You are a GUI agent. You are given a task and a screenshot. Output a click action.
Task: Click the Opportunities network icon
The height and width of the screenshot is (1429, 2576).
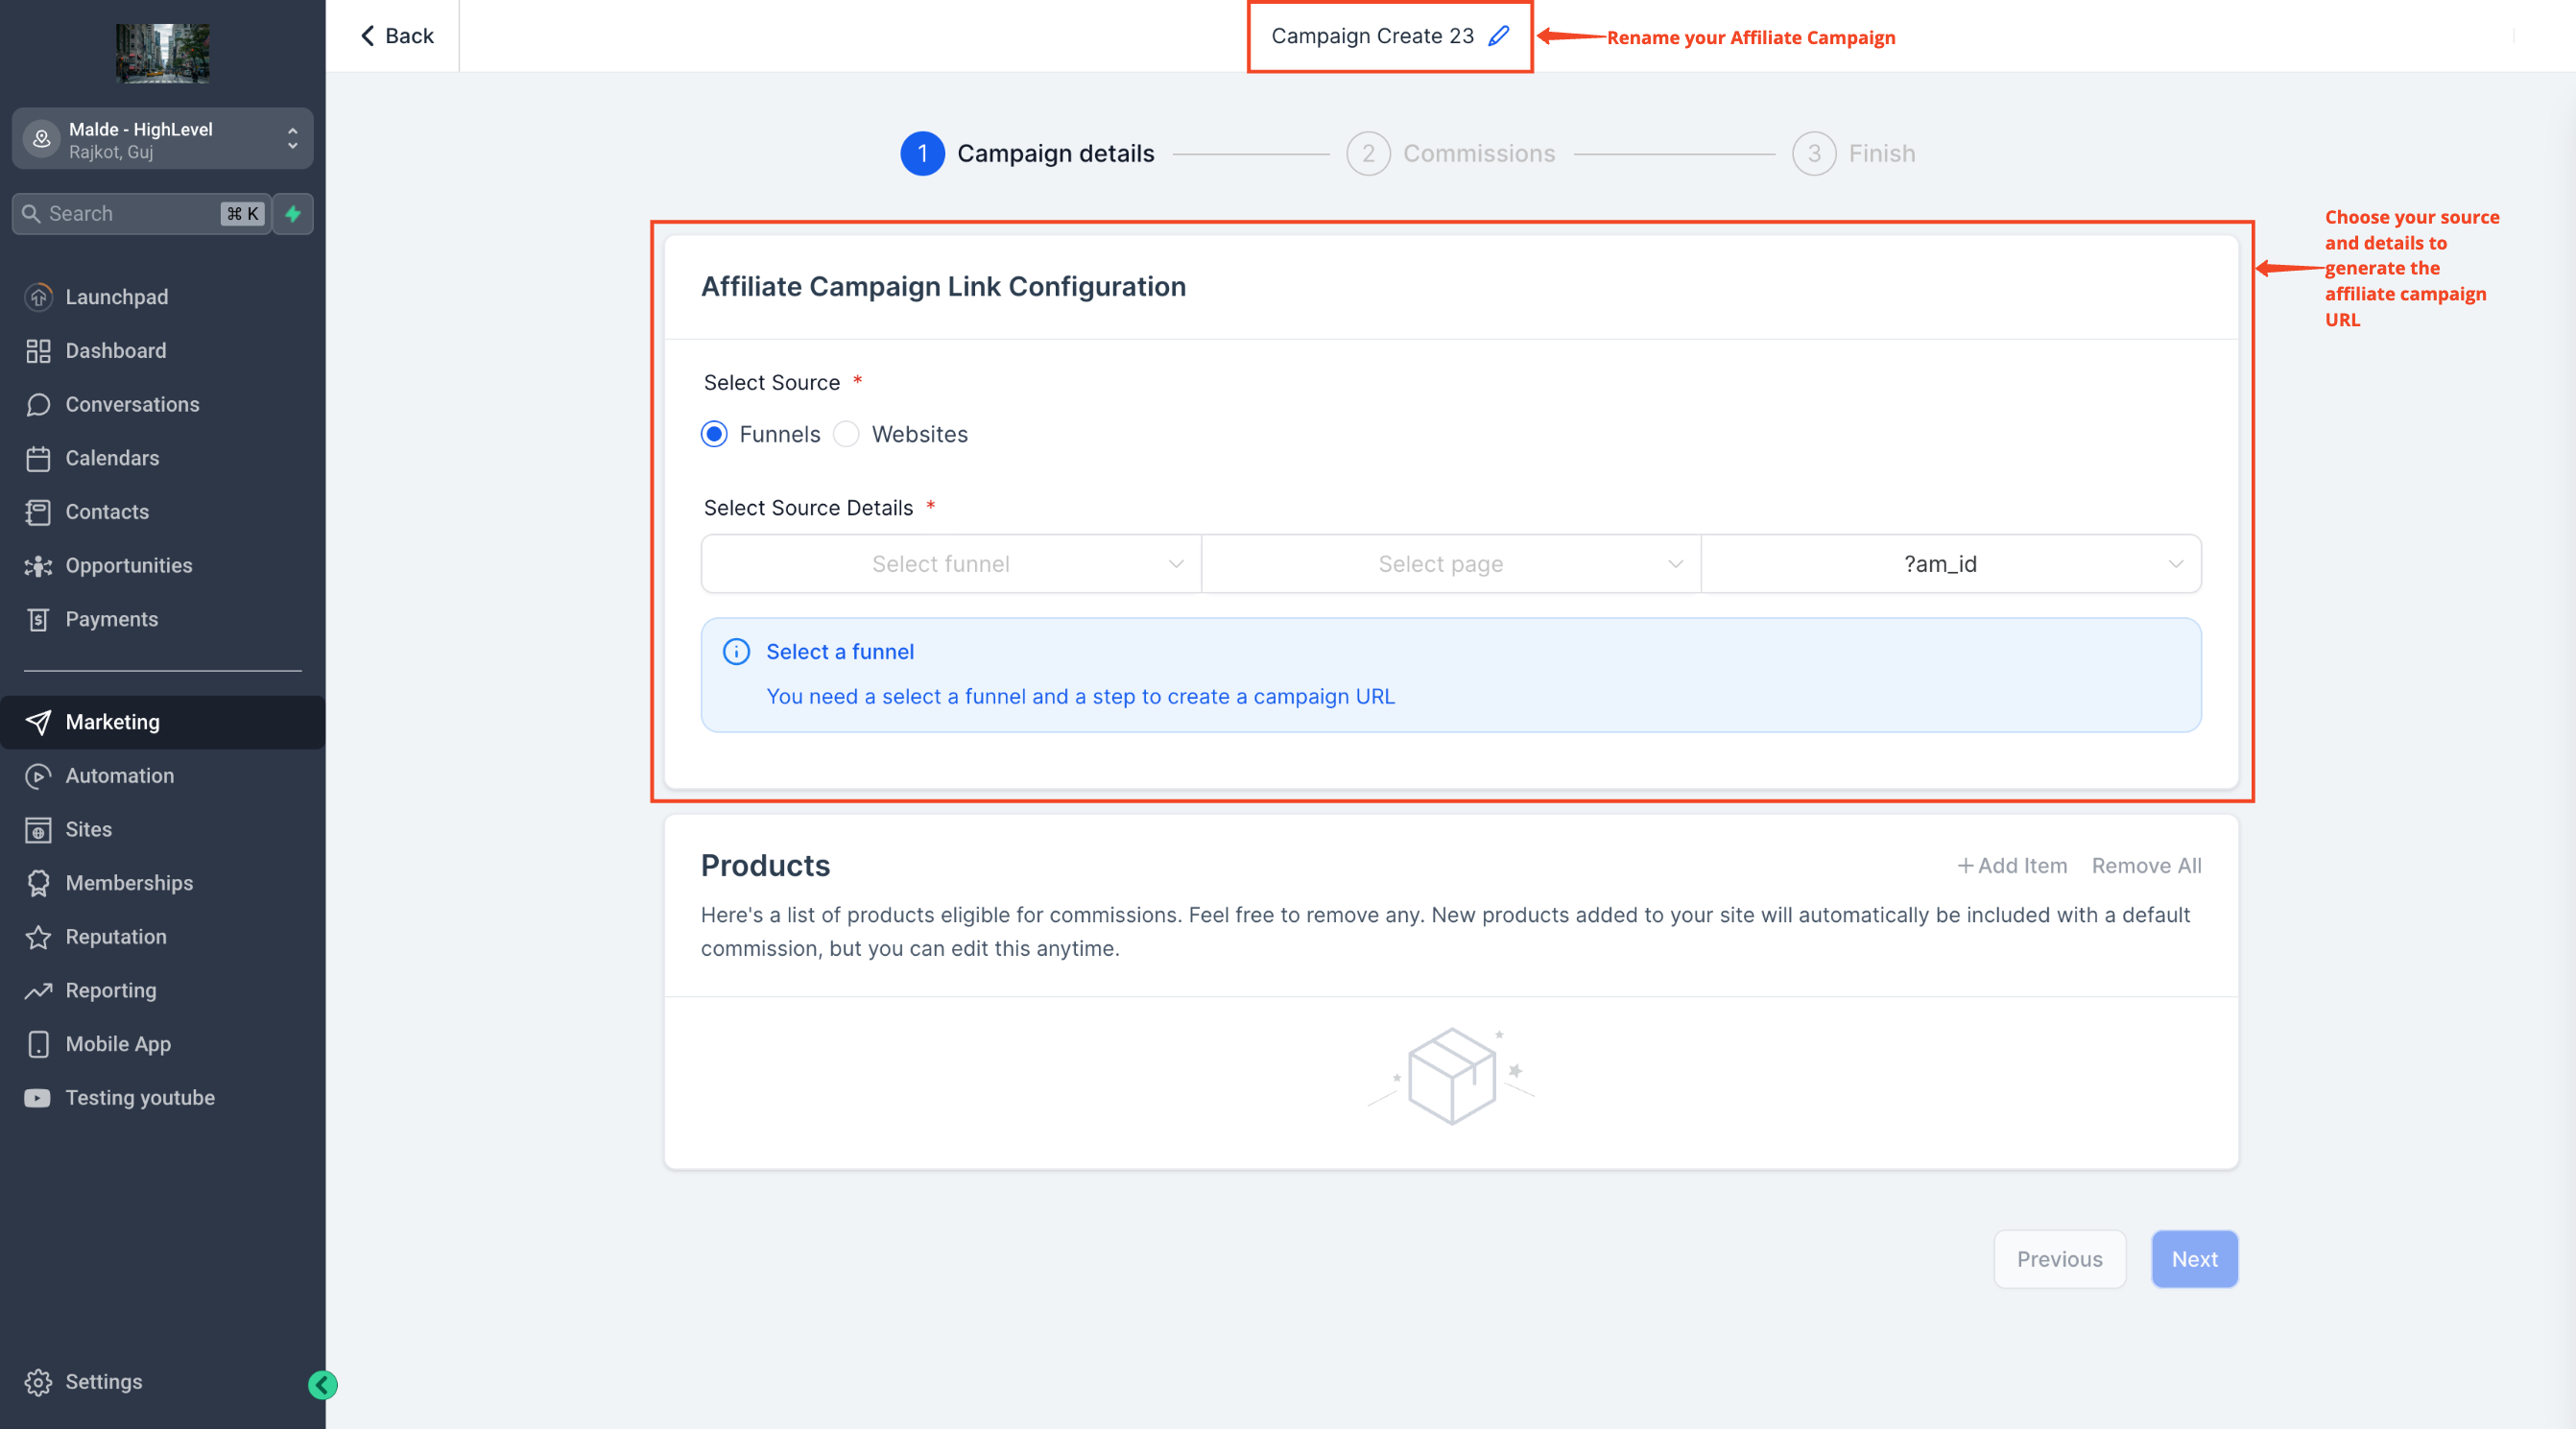pyautogui.click(x=38, y=566)
